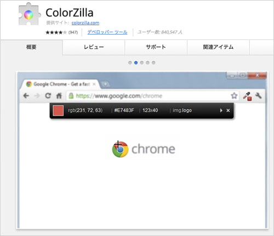This screenshot has width=274, height=236.
Task: Click the minimize button of the previewed window
Action: pyautogui.click(x=232, y=76)
